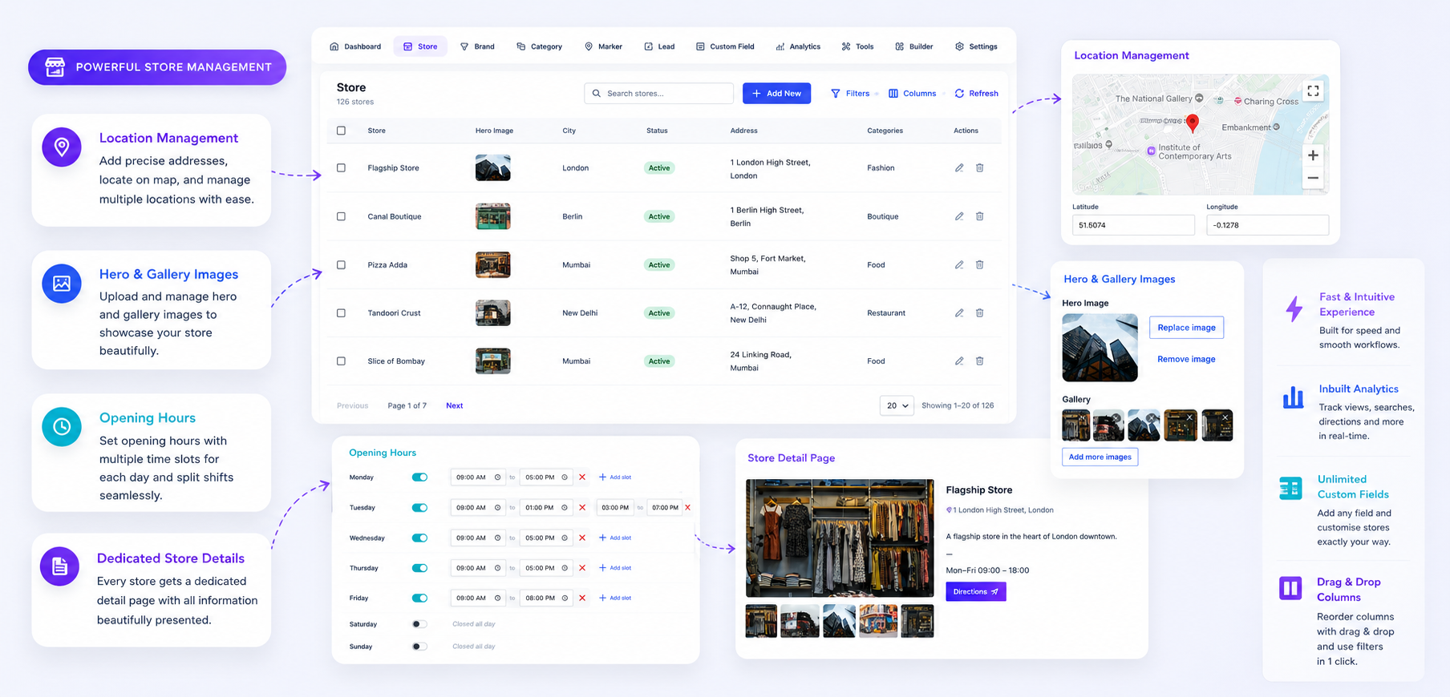Screen dimensions: 1450x697
Task: Check the Pizza Adda row checkbox
Action: pyautogui.click(x=341, y=264)
